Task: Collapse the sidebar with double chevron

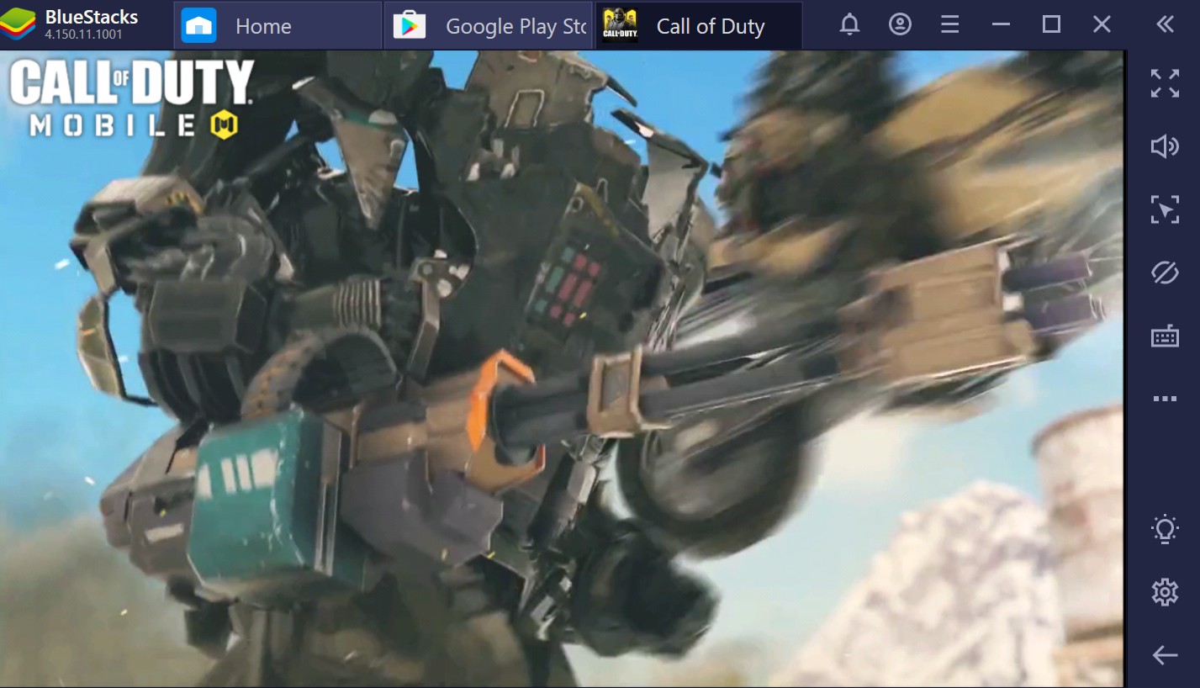Action: [x=1165, y=25]
